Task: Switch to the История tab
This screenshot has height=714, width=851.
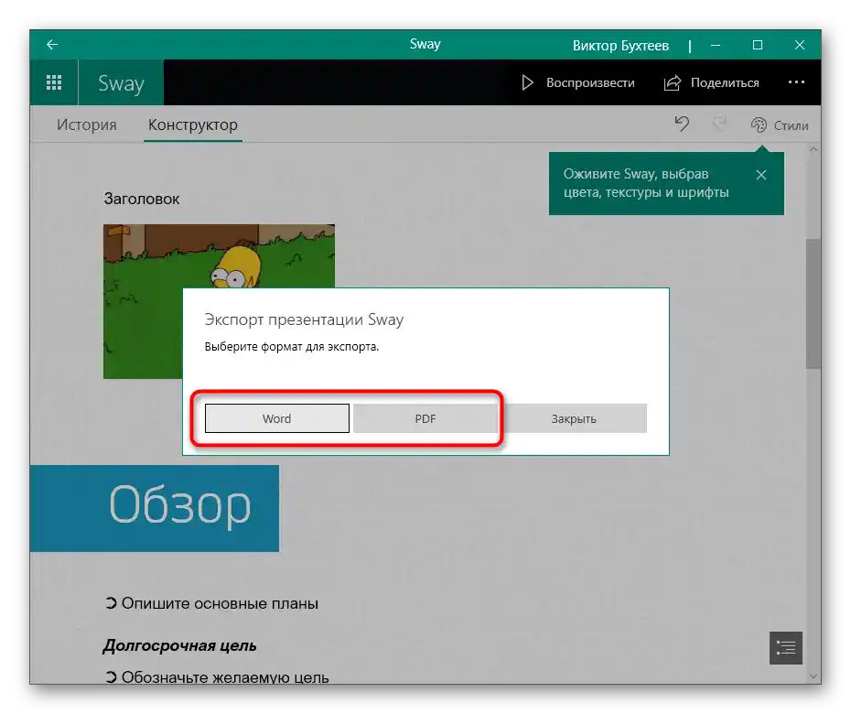Action: coord(87,124)
